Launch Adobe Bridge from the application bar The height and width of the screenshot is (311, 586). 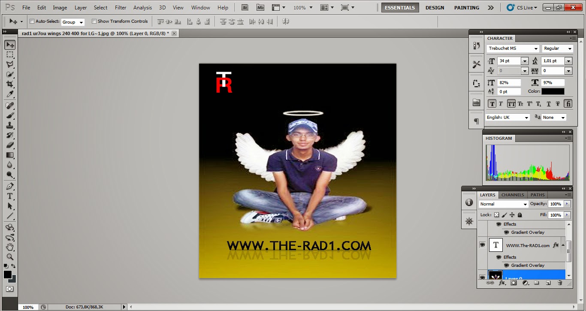click(245, 7)
